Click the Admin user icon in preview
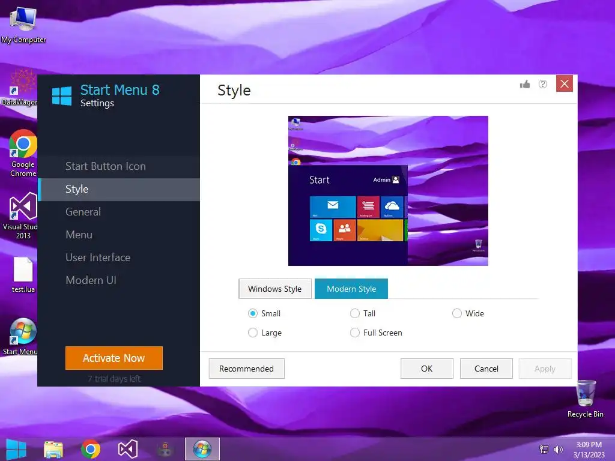Image resolution: width=615 pixels, height=461 pixels. coord(396,180)
